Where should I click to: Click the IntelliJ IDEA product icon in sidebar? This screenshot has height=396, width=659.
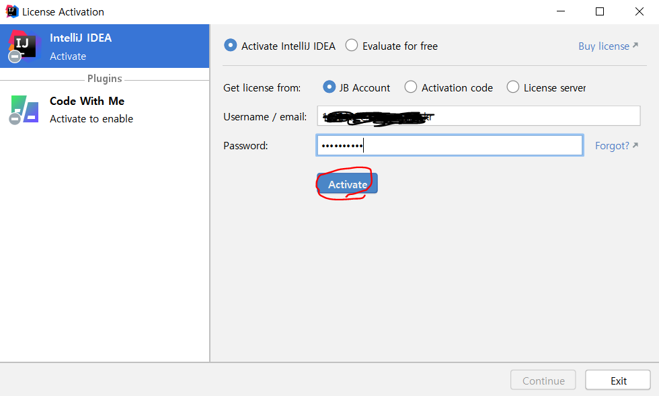coord(24,46)
